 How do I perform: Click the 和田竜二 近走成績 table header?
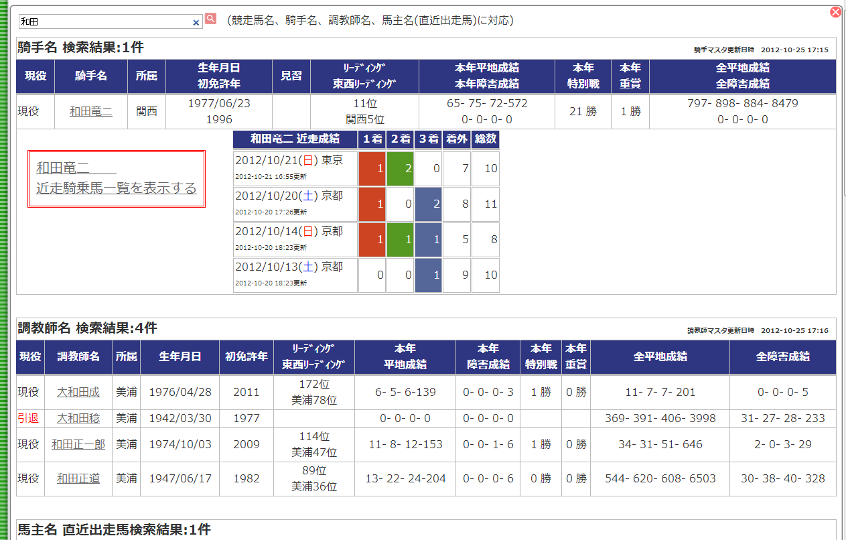coord(295,139)
